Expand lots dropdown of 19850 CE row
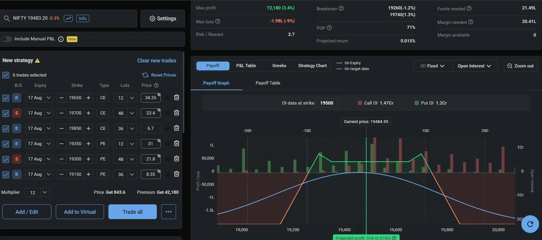Image resolution: width=542 pixels, height=240 pixels. tap(132, 128)
